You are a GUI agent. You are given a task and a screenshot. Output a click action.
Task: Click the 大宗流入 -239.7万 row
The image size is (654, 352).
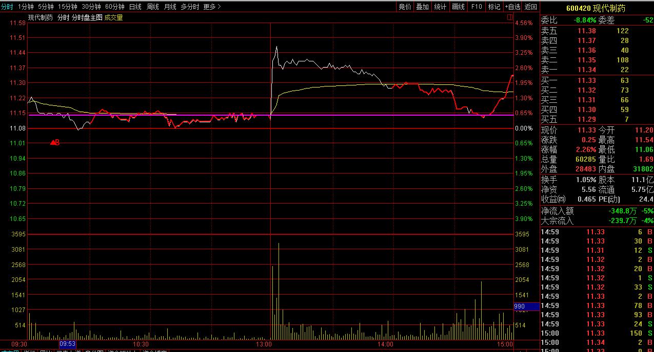click(x=597, y=221)
